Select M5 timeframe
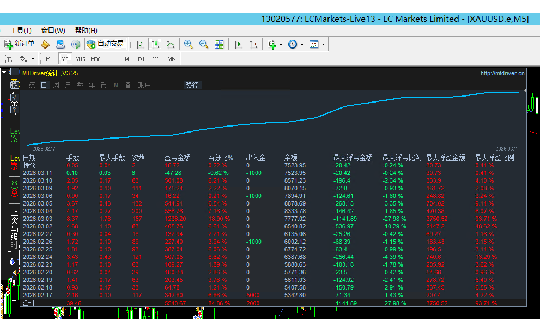The width and height of the screenshot is (540, 319). pyautogui.click(x=65, y=59)
